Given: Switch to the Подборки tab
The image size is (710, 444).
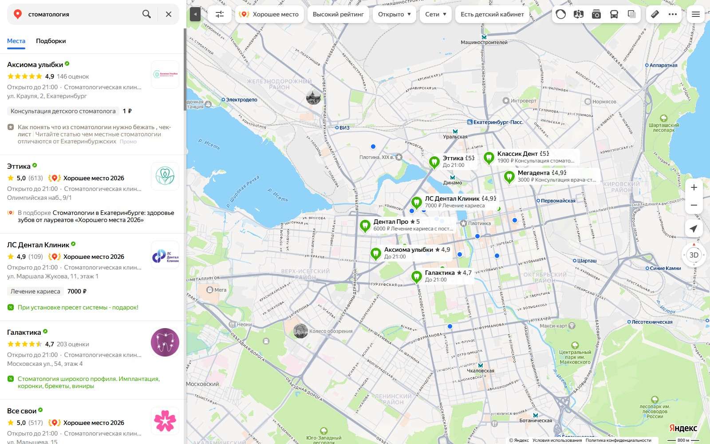Looking at the screenshot, I should tap(51, 41).
